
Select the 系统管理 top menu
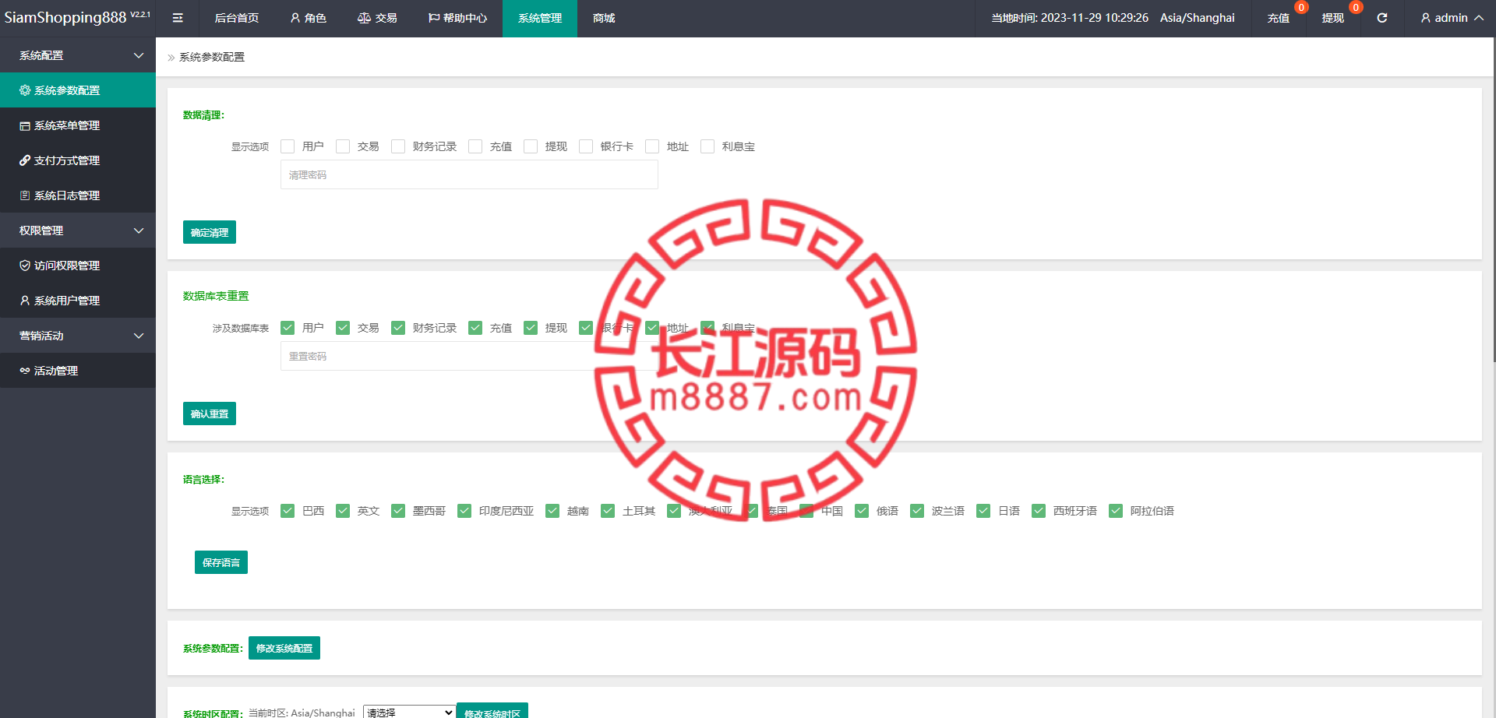(x=540, y=18)
